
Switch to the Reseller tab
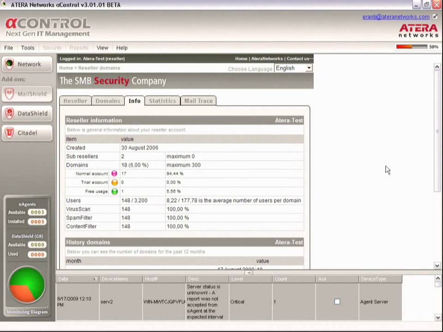pos(75,101)
